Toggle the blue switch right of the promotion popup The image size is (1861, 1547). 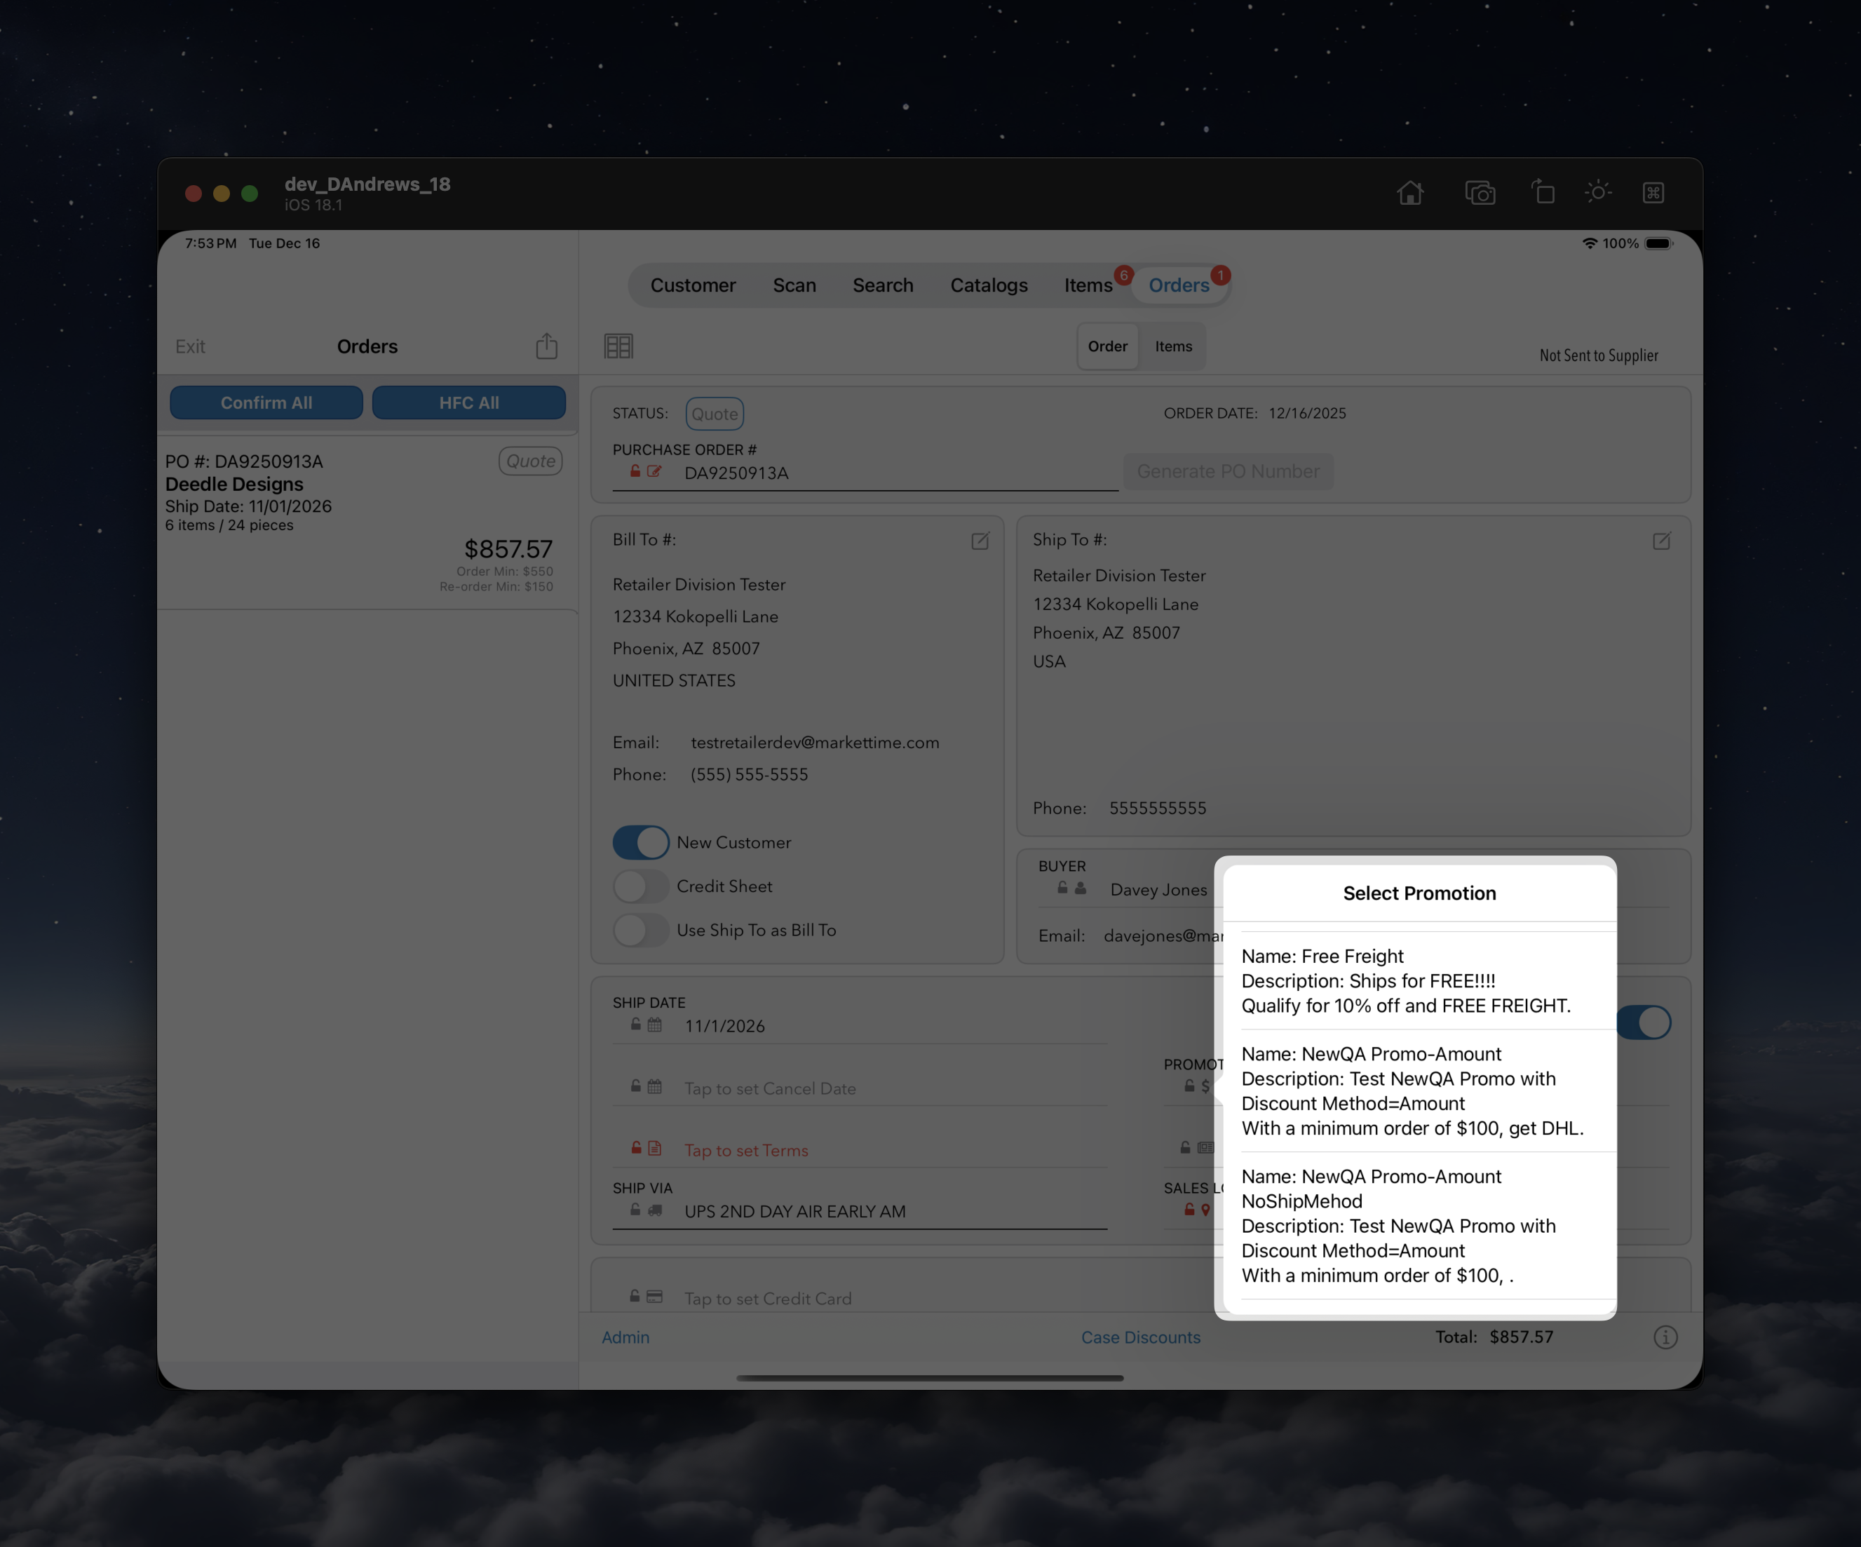point(1644,1022)
